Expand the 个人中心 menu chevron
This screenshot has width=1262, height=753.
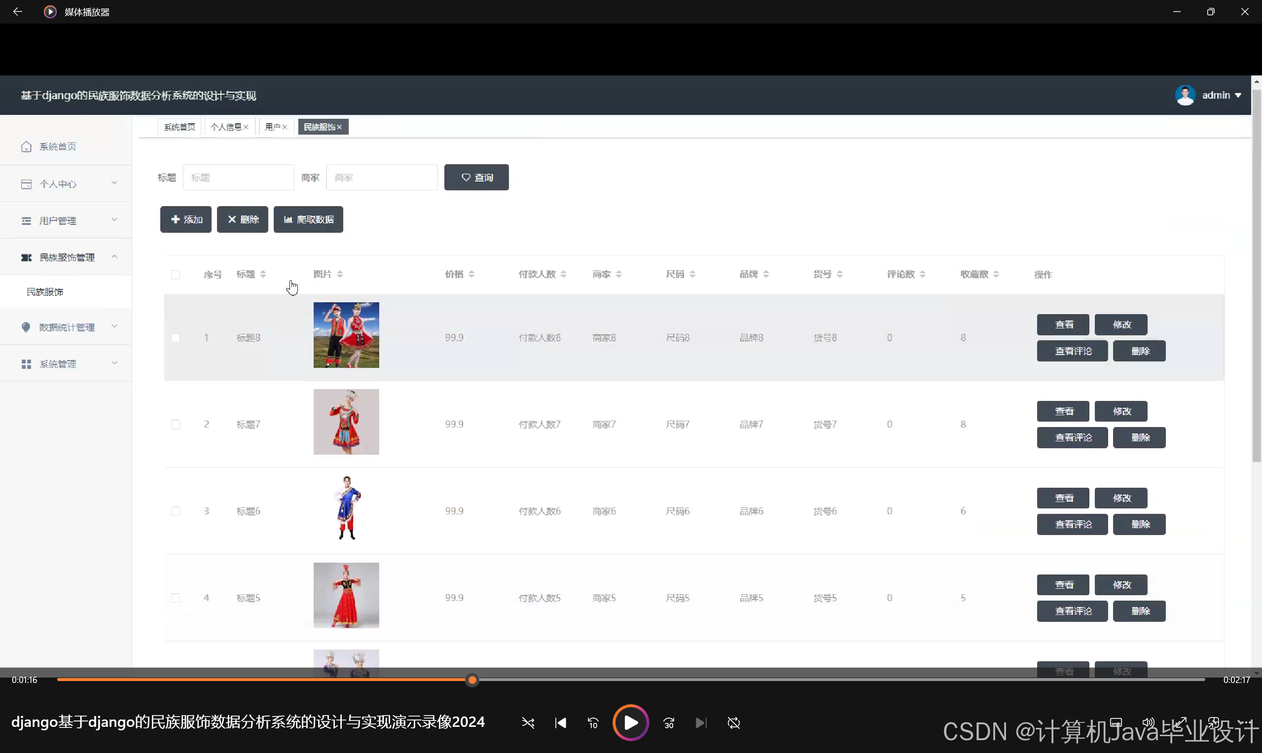pyautogui.click(x=114, y=182)
